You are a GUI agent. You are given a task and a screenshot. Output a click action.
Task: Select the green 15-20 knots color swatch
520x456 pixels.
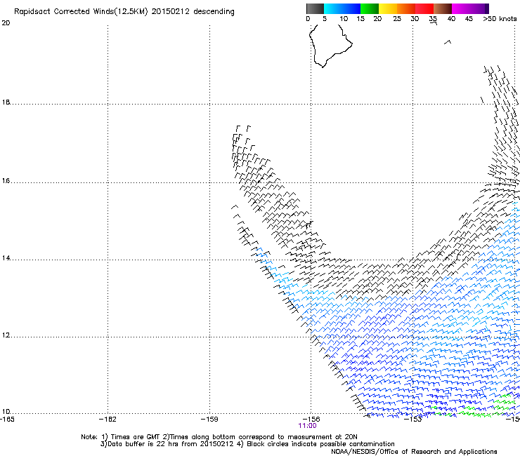click(370, 8)
